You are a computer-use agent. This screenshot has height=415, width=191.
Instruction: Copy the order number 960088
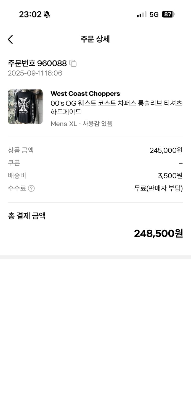tap(73, 63)
